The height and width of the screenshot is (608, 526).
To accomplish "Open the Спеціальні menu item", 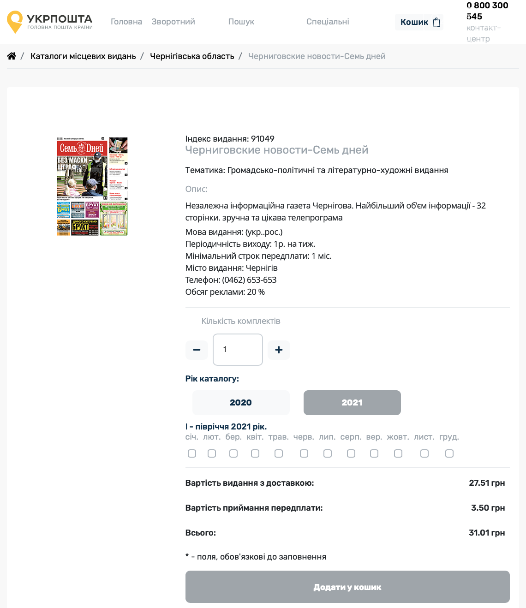I will (x=328, y=22).
